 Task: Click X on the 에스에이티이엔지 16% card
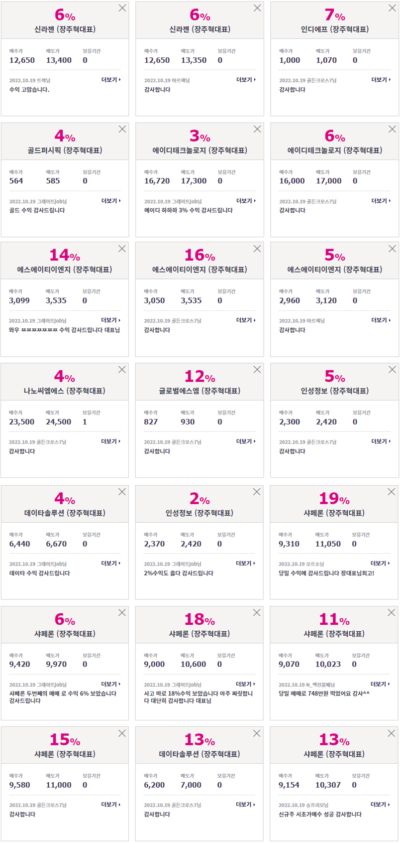coord(257,249)
